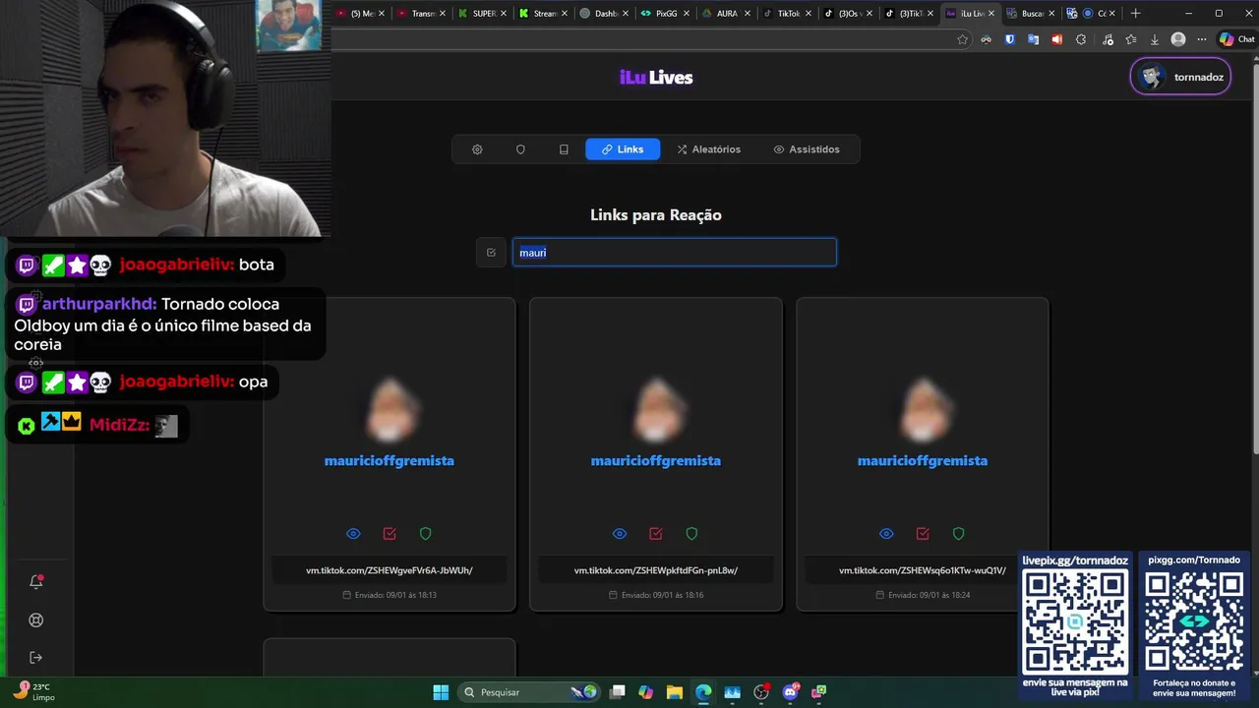Screen dimensions: 1259x708
Task: View the link ending in JbWUh via eye icon
Action: (x=353, y=534)
